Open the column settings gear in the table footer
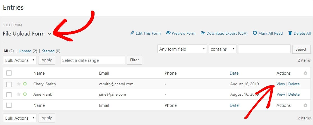This screenshot has width=313, height=125. [x=305, y=105]
